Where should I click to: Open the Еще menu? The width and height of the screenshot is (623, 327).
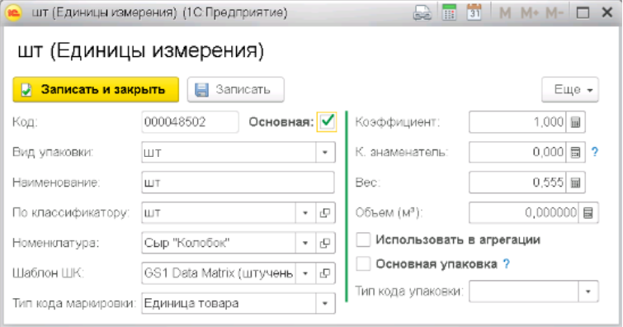(x=570, y=89)
